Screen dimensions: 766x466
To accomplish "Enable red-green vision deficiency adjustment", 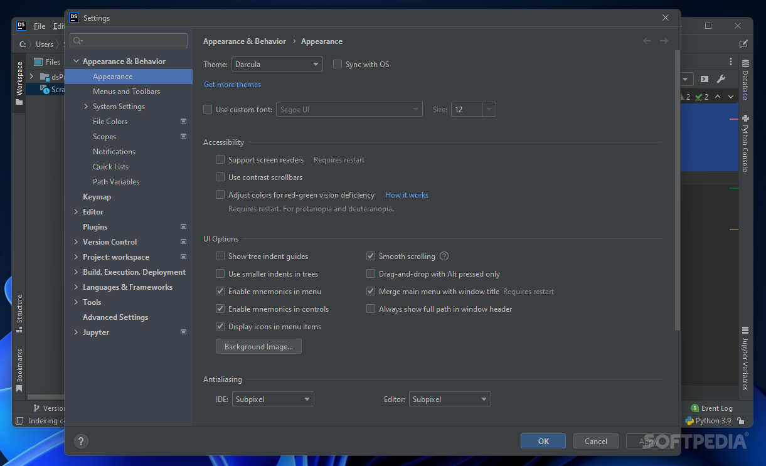I will tap(220, 194).
